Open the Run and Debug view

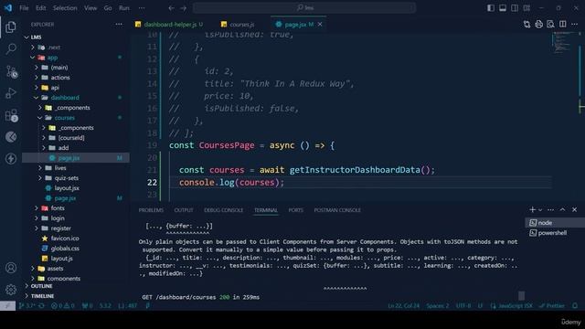pos(11,93)
